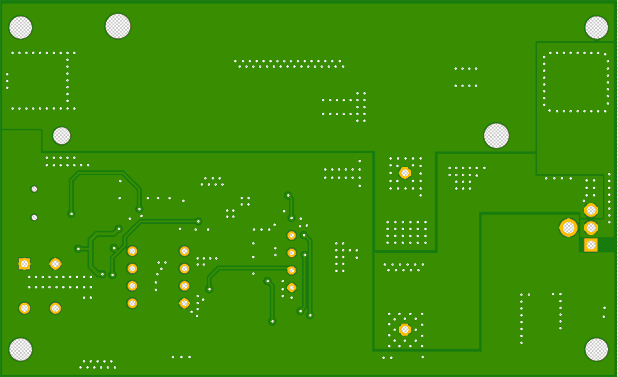Click the topmost round pad above the right square pad
This screenshot has width=618, height=377.
tap(591, 210)
